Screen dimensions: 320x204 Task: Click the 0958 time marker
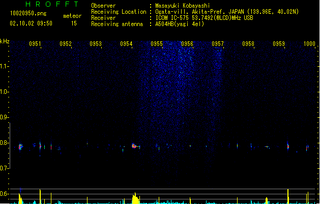(x=248, y=44)
